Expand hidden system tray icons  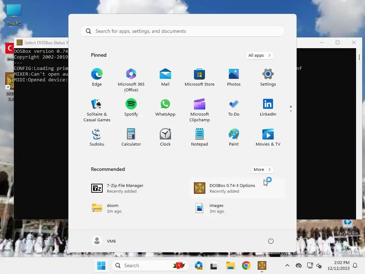pyautogui.click(x=287, y=265)
